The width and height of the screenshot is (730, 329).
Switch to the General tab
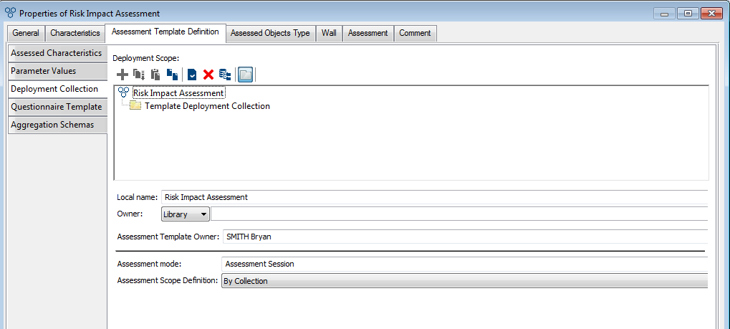(x=26, y=34)
